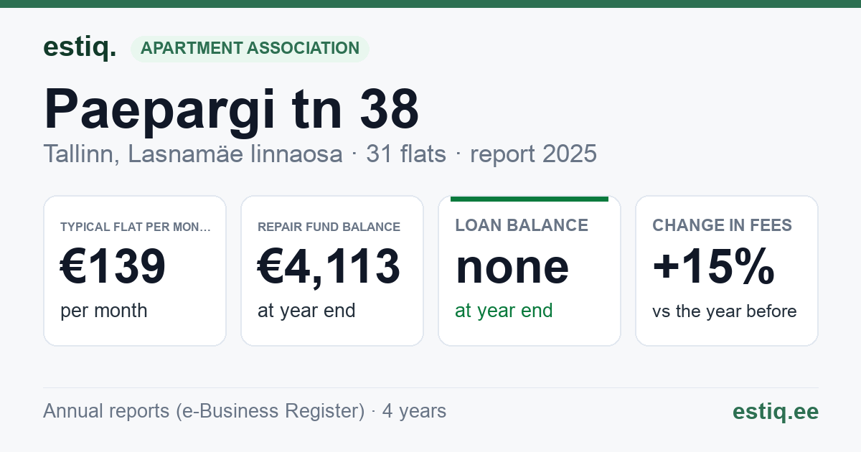Click the €139 value

point(113,266)
